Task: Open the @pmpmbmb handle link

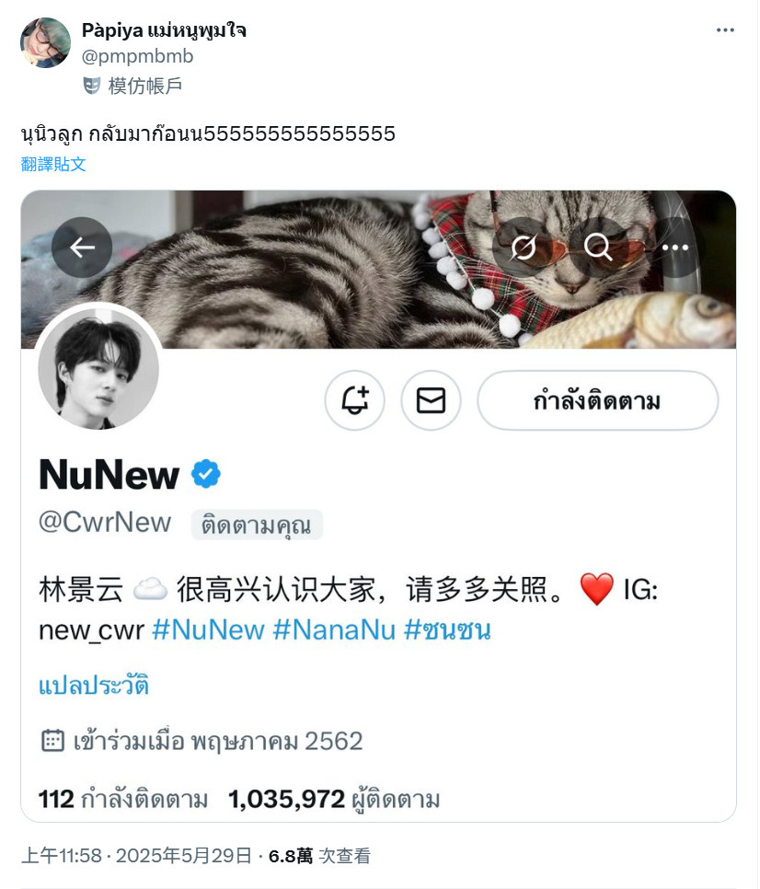Action: pyautogui.click(x=137, y=56)
